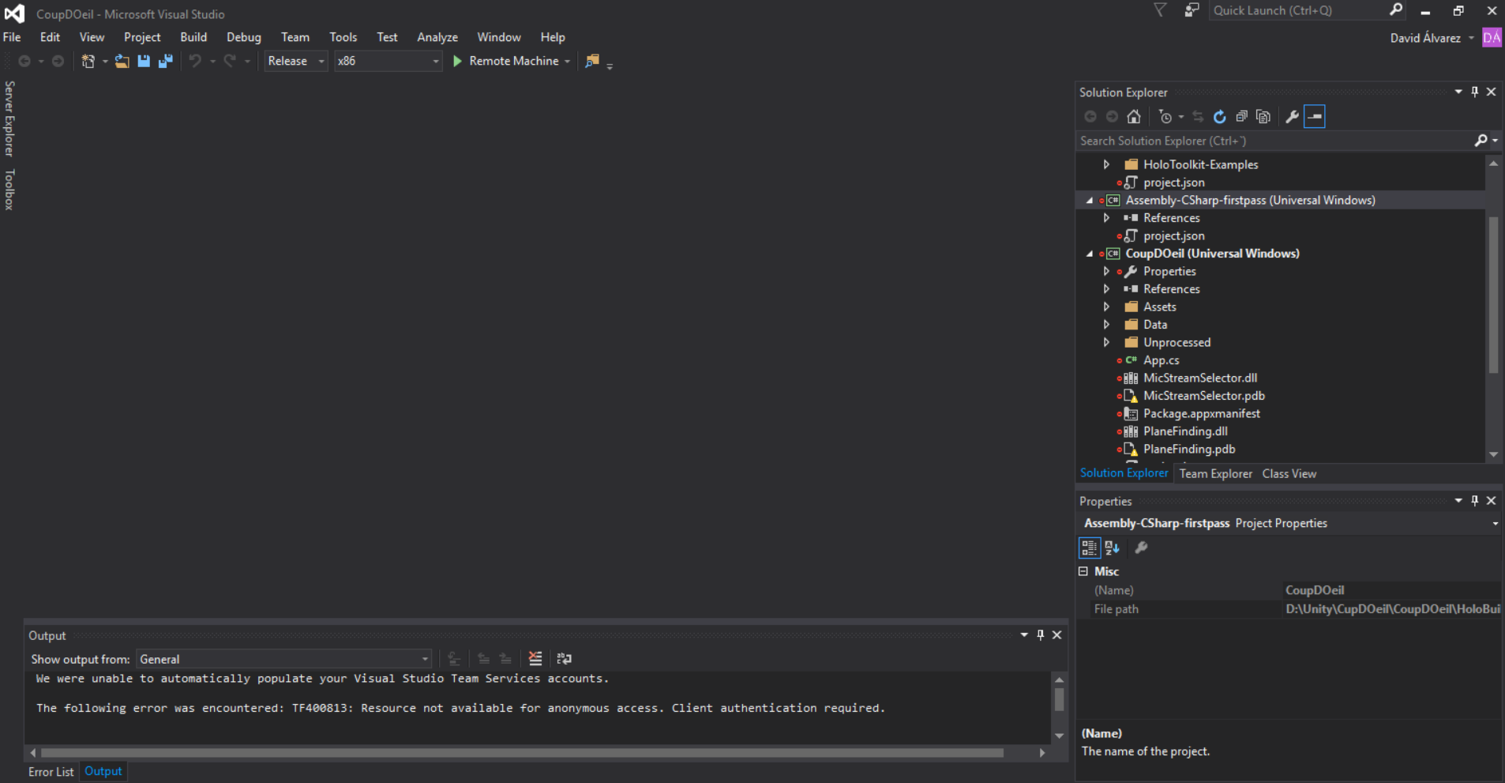
Task: Open the Build menu
Action: coord(193,37)
